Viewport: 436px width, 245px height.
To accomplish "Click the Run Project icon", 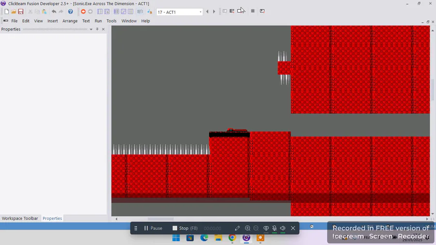I will pyautogui.click(x=225, y=11).
